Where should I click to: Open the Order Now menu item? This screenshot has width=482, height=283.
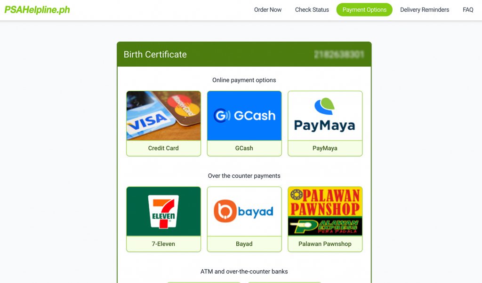point(268,10)
